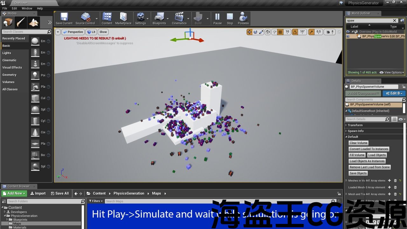Select the rotate transform gizmo tool

(255, 32)
